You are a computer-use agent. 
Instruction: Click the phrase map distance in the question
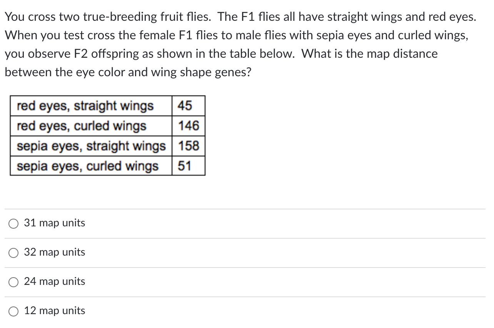[402, 54]
